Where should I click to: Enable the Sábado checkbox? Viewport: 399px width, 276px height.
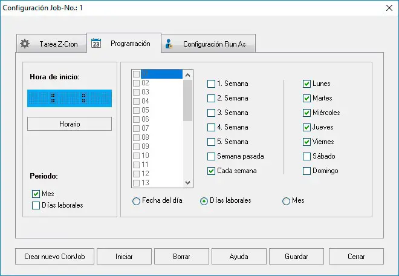click(307, 156)
